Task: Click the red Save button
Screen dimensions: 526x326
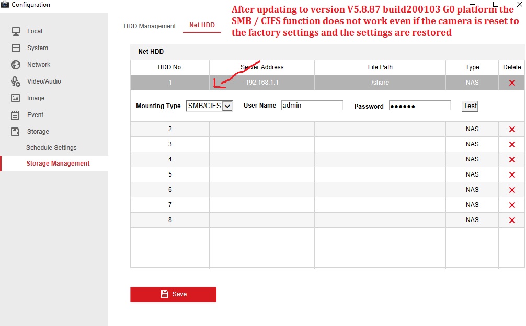Action: click(x=173, y=294)
